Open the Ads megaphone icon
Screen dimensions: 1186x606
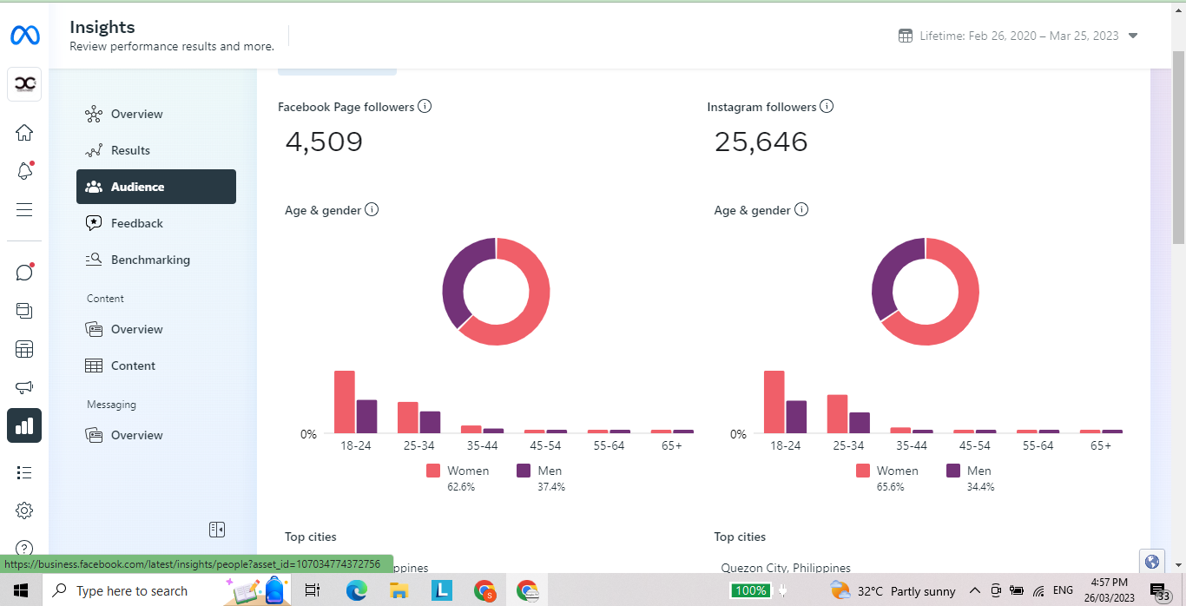click(24, 387)
